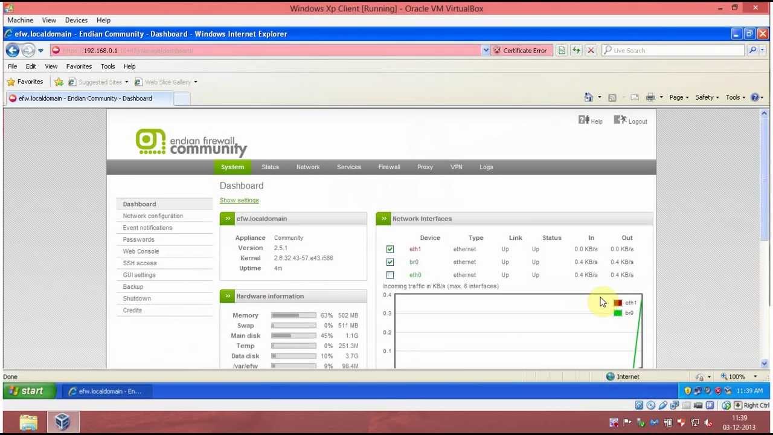Click the green arrows icon on Network Interfaces panel
This screenshot has height=435, width=773.
(383, 219)
